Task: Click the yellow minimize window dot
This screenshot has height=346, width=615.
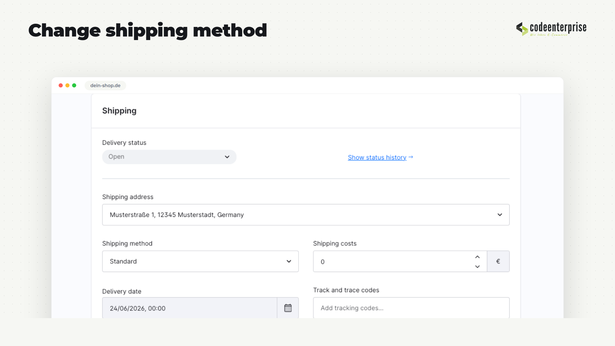Action: click(x=67, y=86)
